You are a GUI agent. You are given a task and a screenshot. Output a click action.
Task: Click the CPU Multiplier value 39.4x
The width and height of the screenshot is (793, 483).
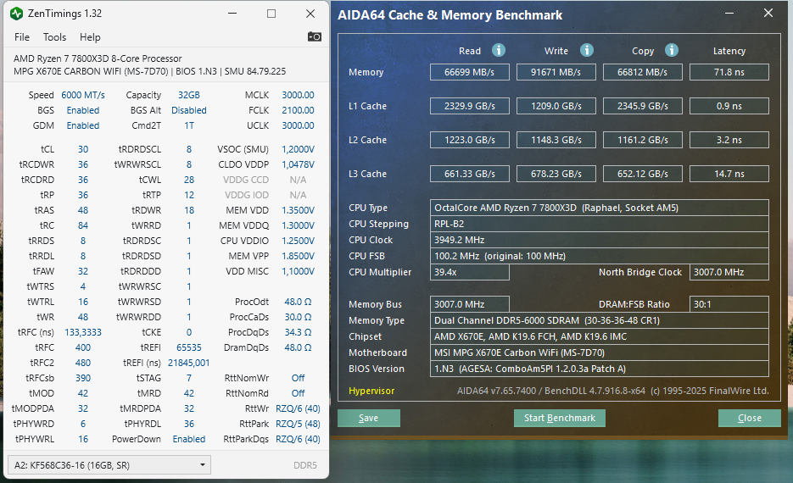[x=469, y=272]
